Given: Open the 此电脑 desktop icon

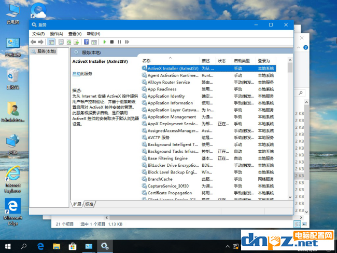Looking at the screenshot, I should 12,14.
